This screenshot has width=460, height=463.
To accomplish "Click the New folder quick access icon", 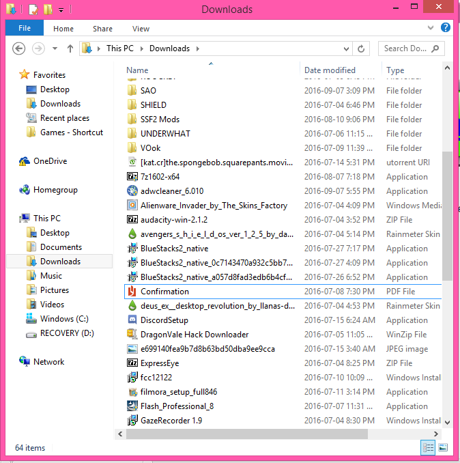I will (x=48, y=9).
